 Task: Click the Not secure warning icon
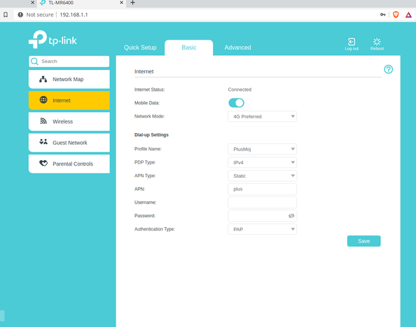pos(20,14)
